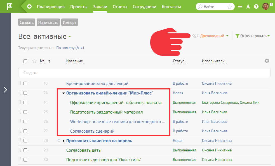The height and width of the screenshot is (166, 275).
Task: Toggle the select-all checkbox in header
Action: (25, 61)
